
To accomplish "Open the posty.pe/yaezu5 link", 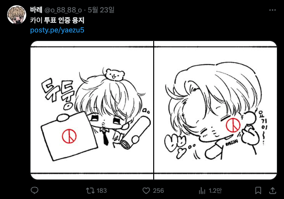I will (57, 30).
